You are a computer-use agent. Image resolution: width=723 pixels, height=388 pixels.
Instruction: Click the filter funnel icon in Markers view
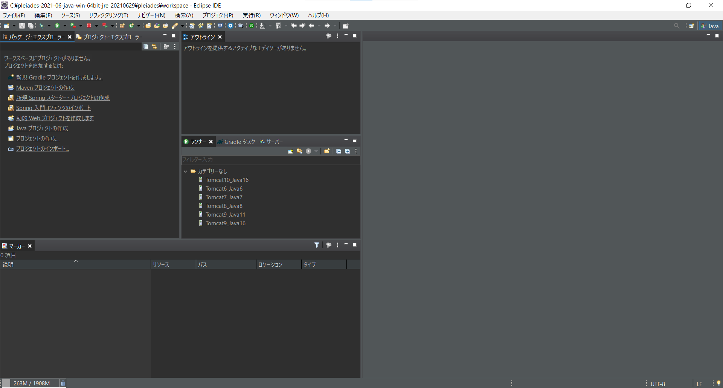click(317, 245)
